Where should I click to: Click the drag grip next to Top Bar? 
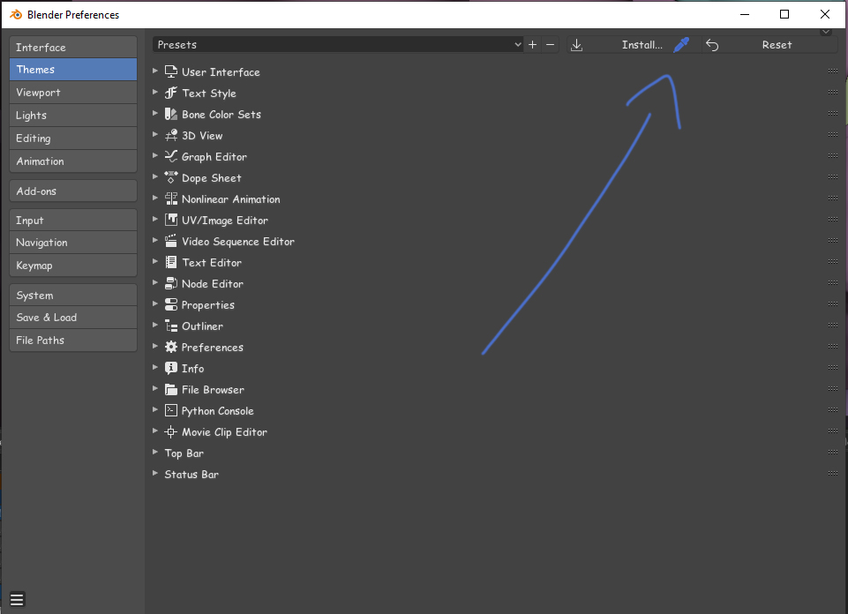coord(833,453)
